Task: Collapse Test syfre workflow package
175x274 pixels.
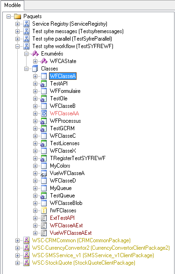Action: [x=17, y=47]
